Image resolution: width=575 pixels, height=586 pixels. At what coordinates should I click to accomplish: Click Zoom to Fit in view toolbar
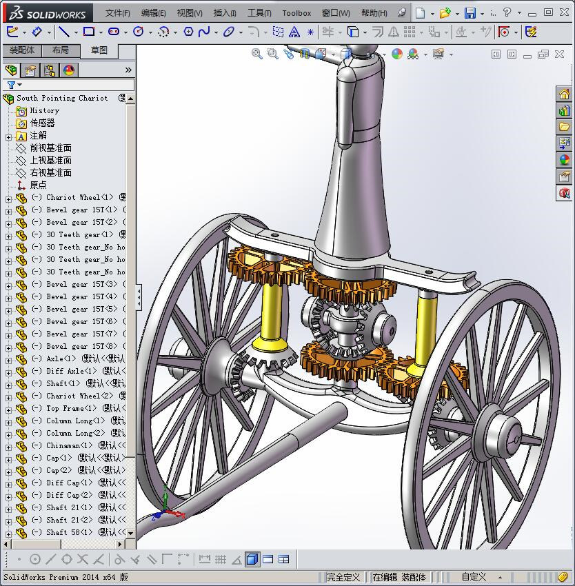point(257,54)
